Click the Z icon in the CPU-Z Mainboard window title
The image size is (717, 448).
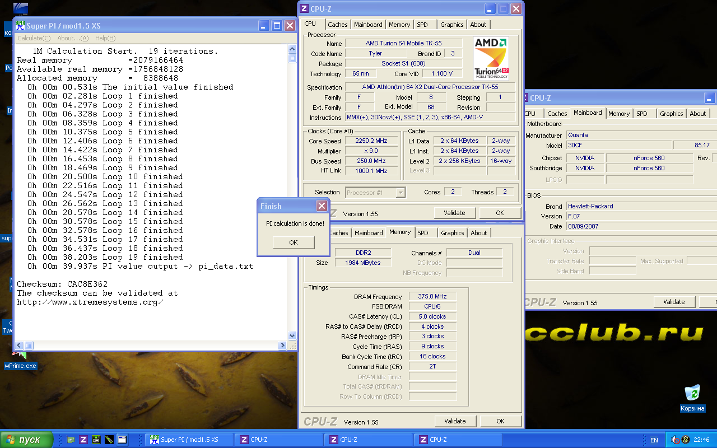526,97
